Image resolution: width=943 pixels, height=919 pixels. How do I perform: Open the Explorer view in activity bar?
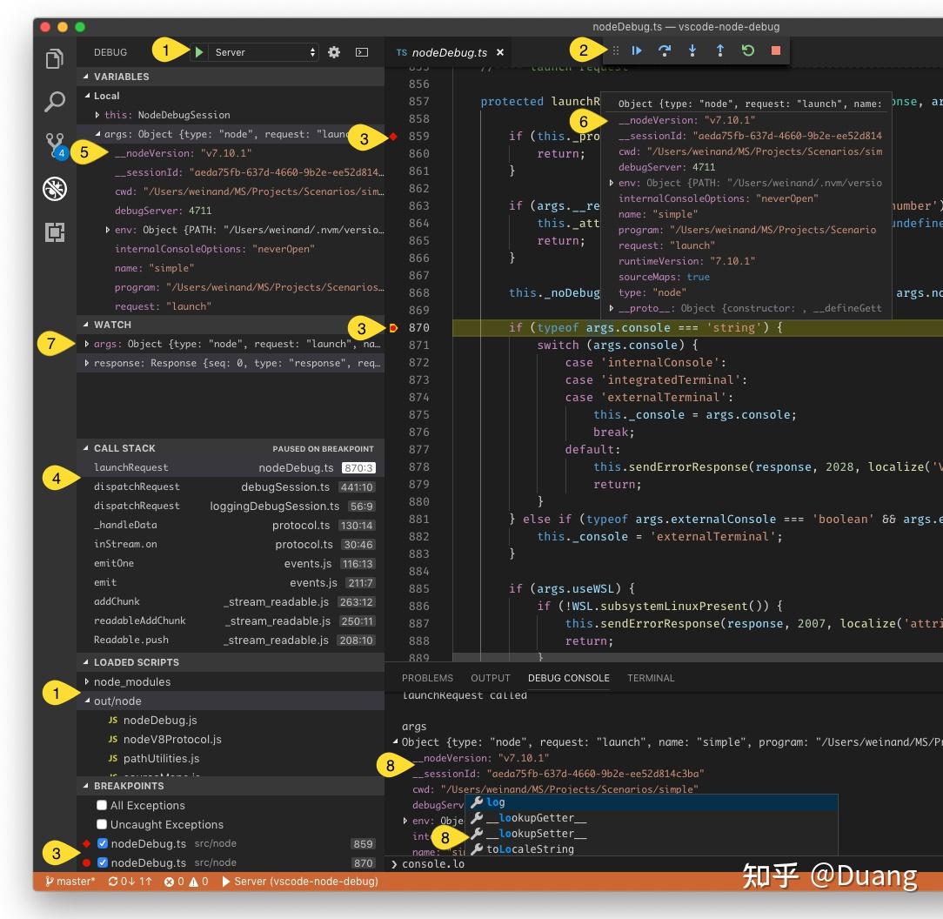click(x=55, y=59)
